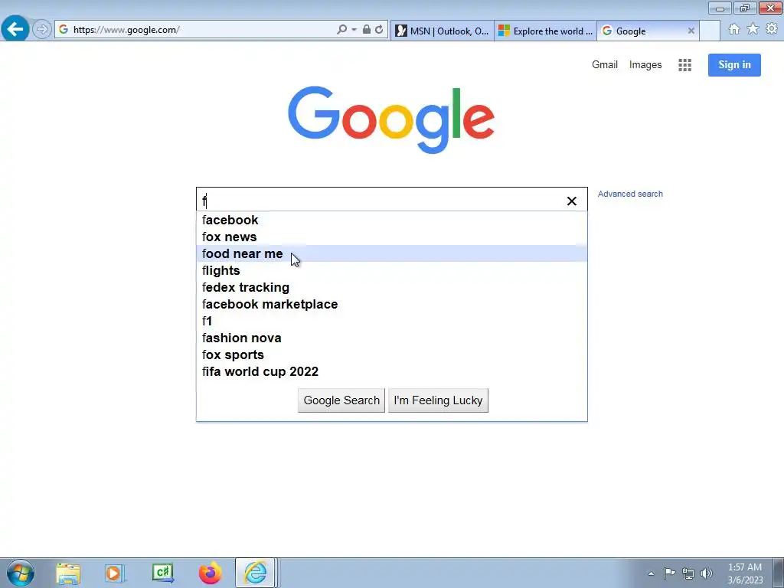Close the Google tab
Viewport: 784px width, 588px height.
pos(691,31)
